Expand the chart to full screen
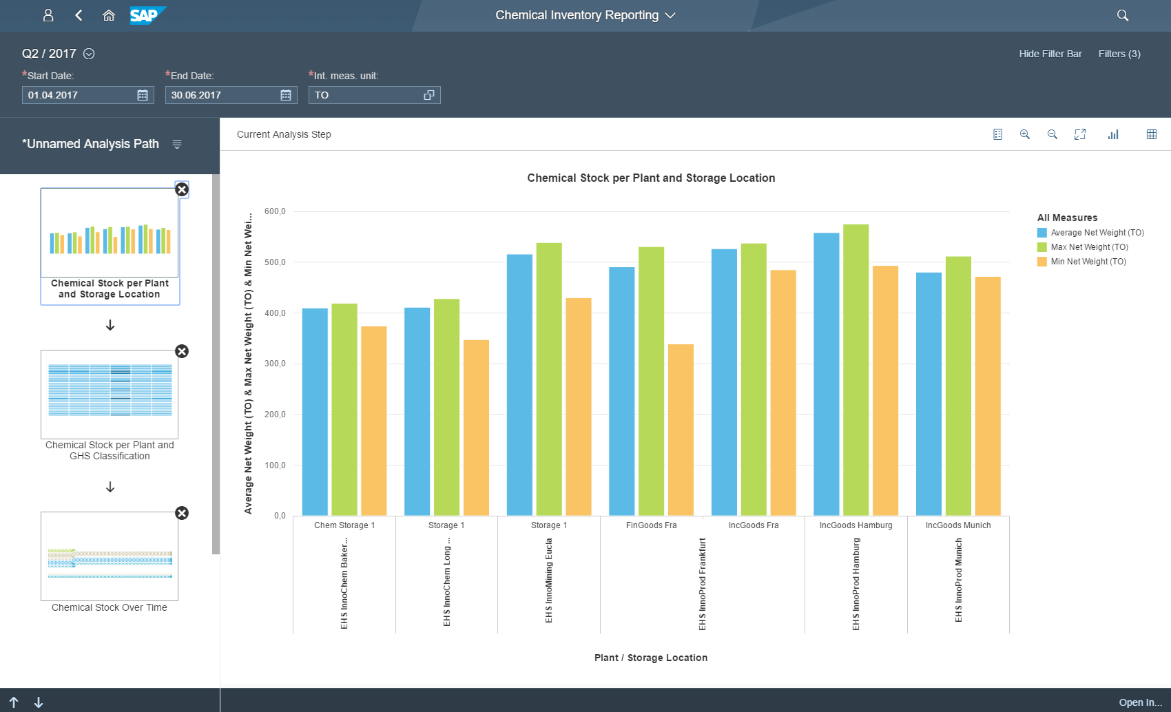Image resolution: width=1171 pixels, height=712 pixels. pyautogui.click(x=1079, y=134)
